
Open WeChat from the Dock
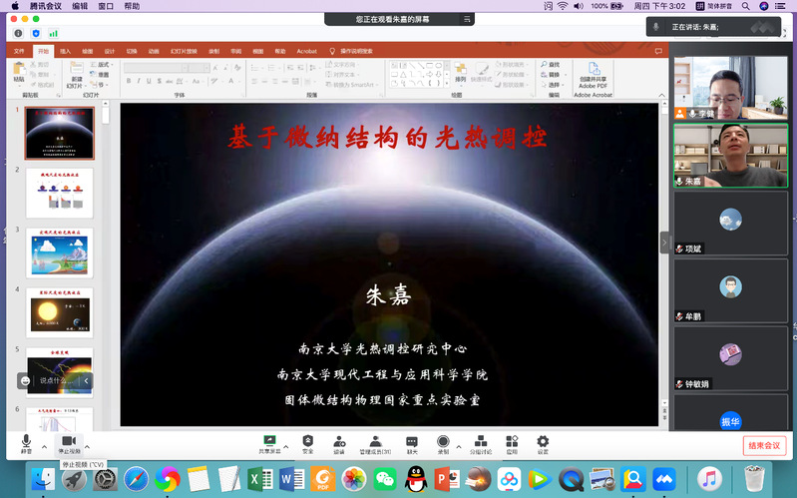click(385, 480)
